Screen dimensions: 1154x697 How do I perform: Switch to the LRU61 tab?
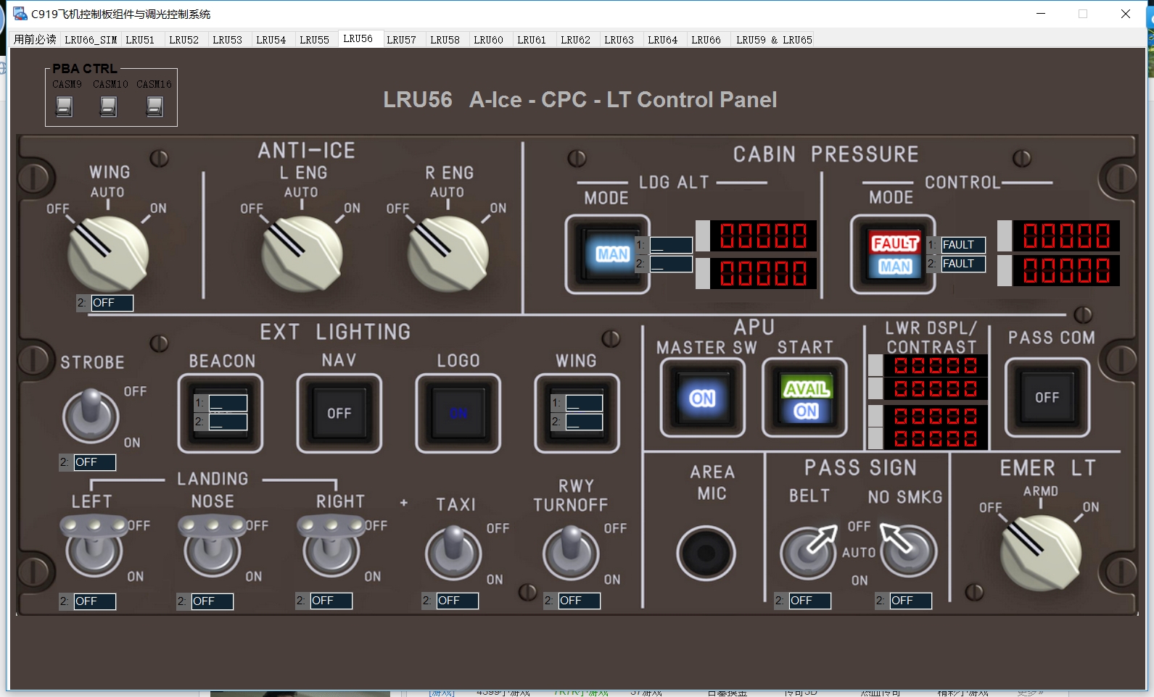point(532,40)
